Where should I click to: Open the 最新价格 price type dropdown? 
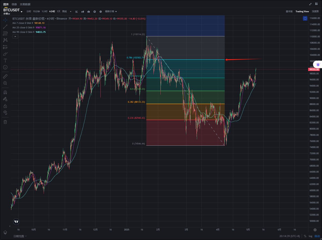(x=111, y=12)
